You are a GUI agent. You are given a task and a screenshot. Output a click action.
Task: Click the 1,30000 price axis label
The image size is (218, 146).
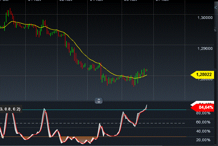205,18
